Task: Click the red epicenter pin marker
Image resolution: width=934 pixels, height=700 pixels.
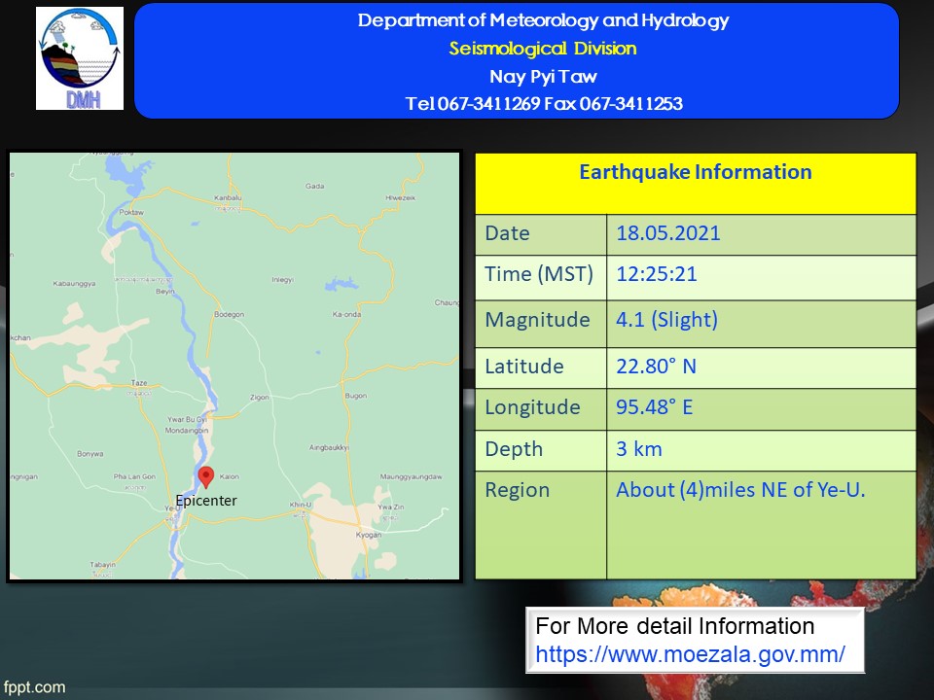Action: point(206,477)
